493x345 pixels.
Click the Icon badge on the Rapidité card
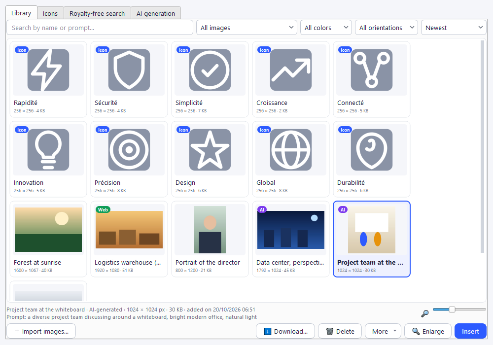click(x=22, y=50)
